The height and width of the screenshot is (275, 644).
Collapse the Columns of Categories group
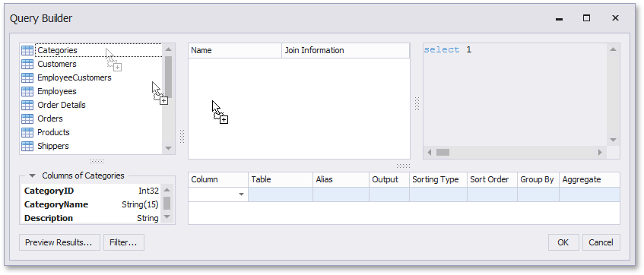point(33,175)
